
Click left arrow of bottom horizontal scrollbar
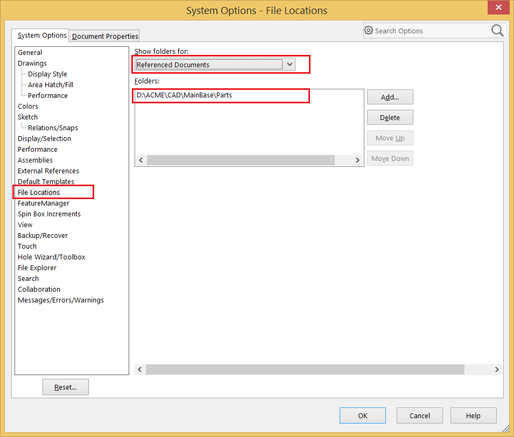click(x=140, y=369)
